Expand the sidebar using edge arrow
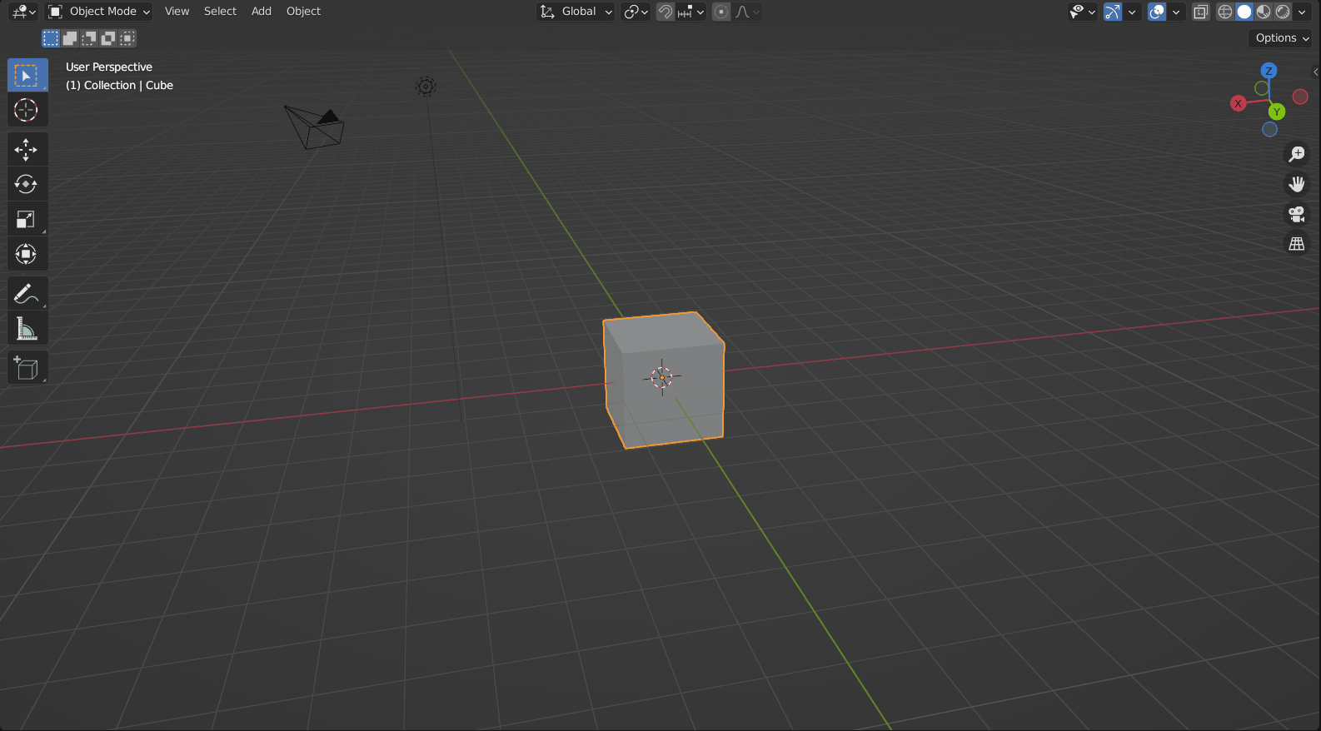This screenshot has width=1321, height=731. 1315,72
